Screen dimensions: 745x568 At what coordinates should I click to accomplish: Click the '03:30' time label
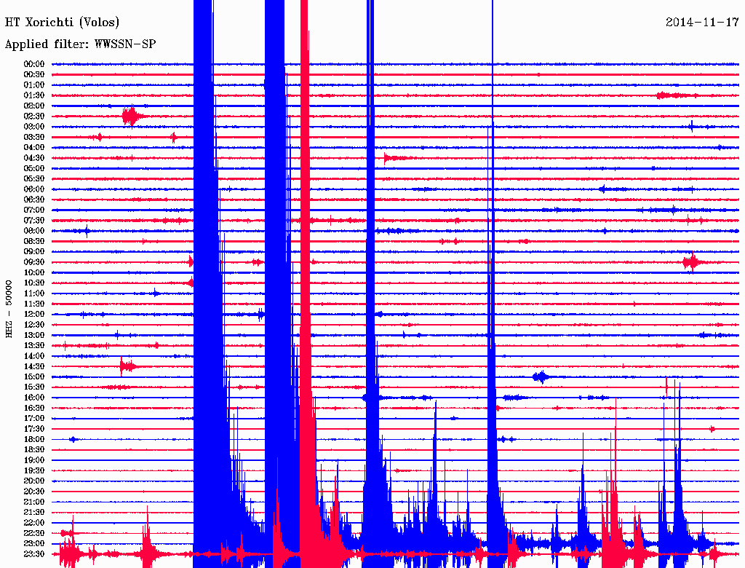point(34,137)
